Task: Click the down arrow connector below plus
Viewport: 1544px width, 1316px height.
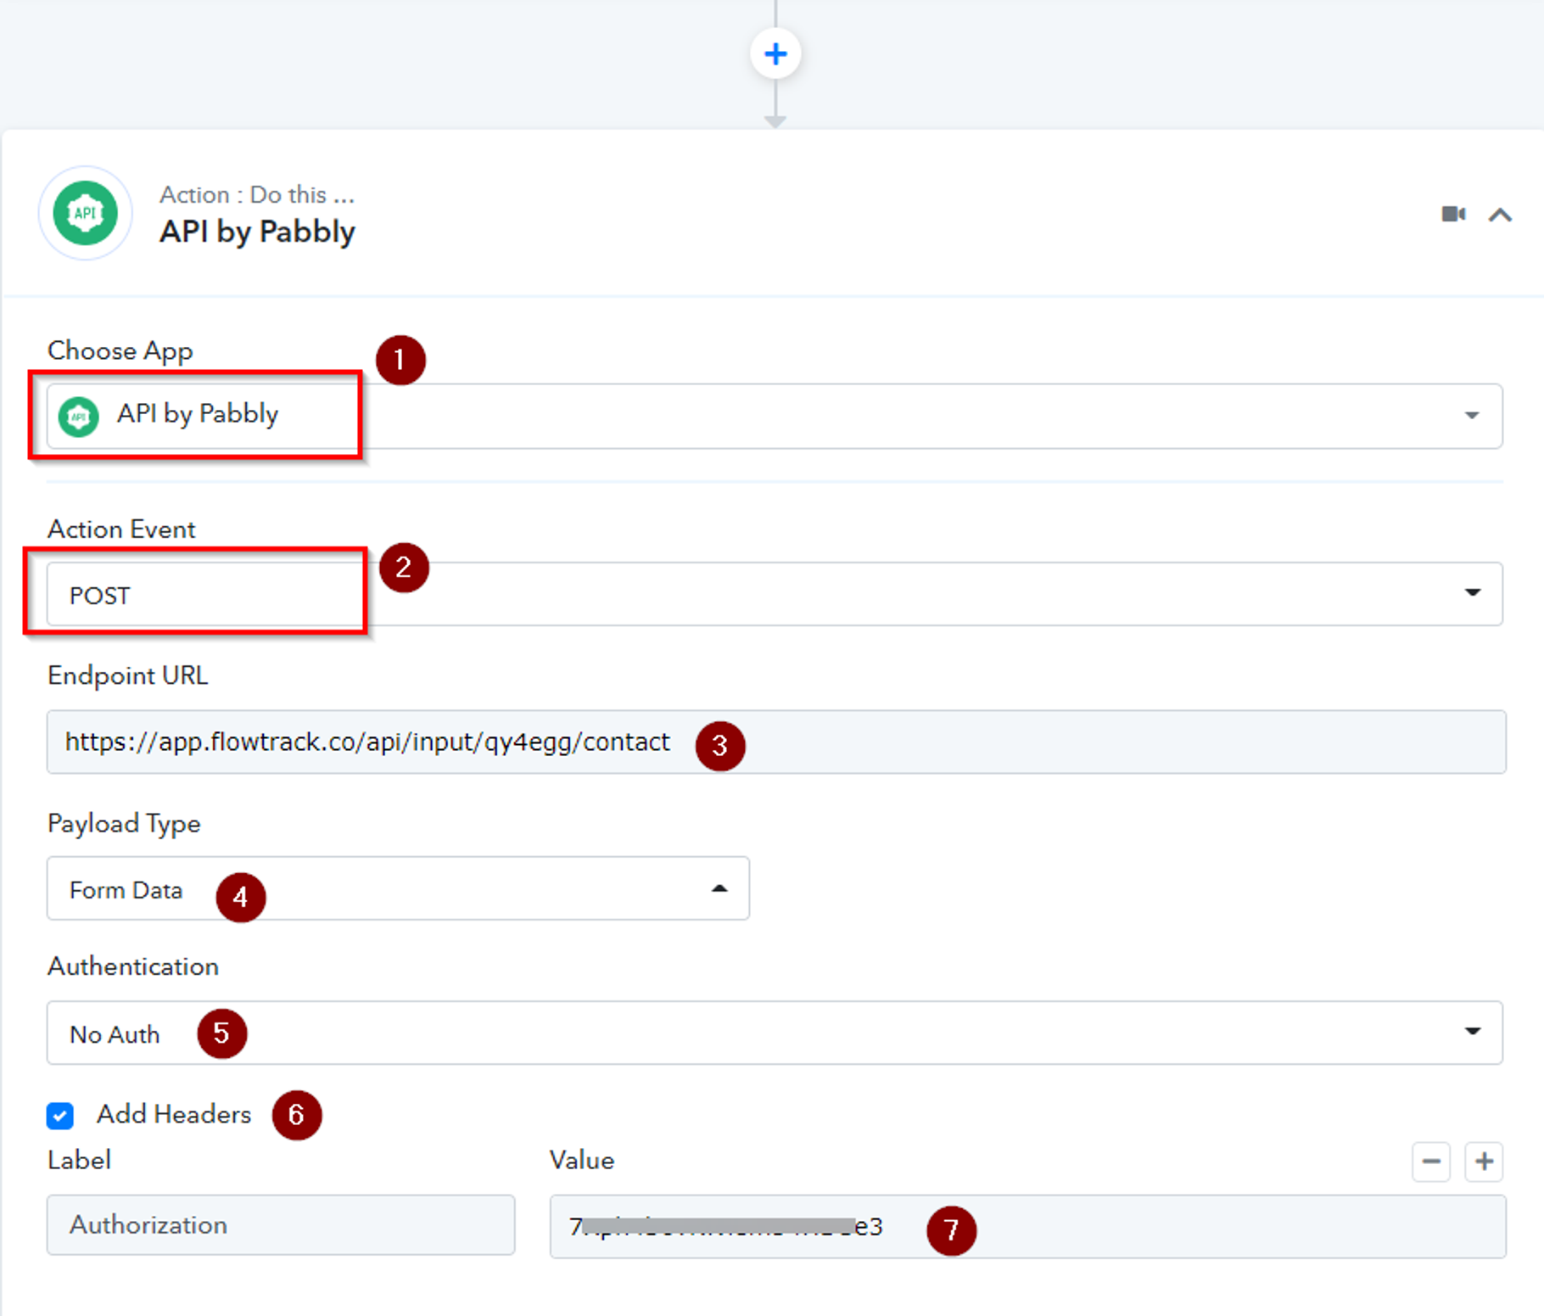Action: (775, 120)
